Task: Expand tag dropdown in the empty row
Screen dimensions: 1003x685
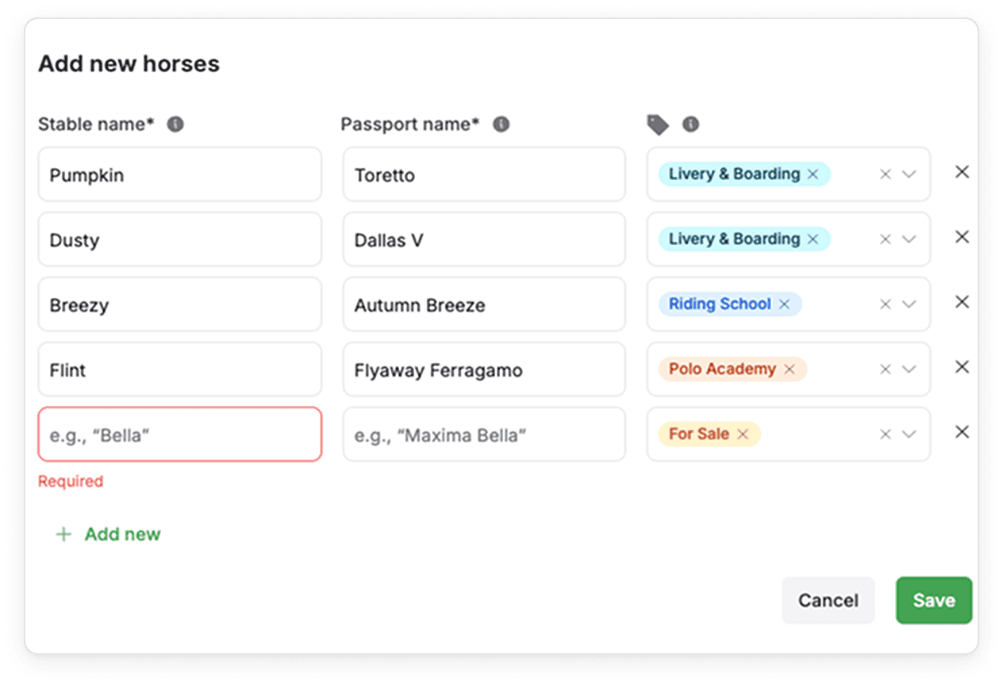Action: (x=909, y=434)
